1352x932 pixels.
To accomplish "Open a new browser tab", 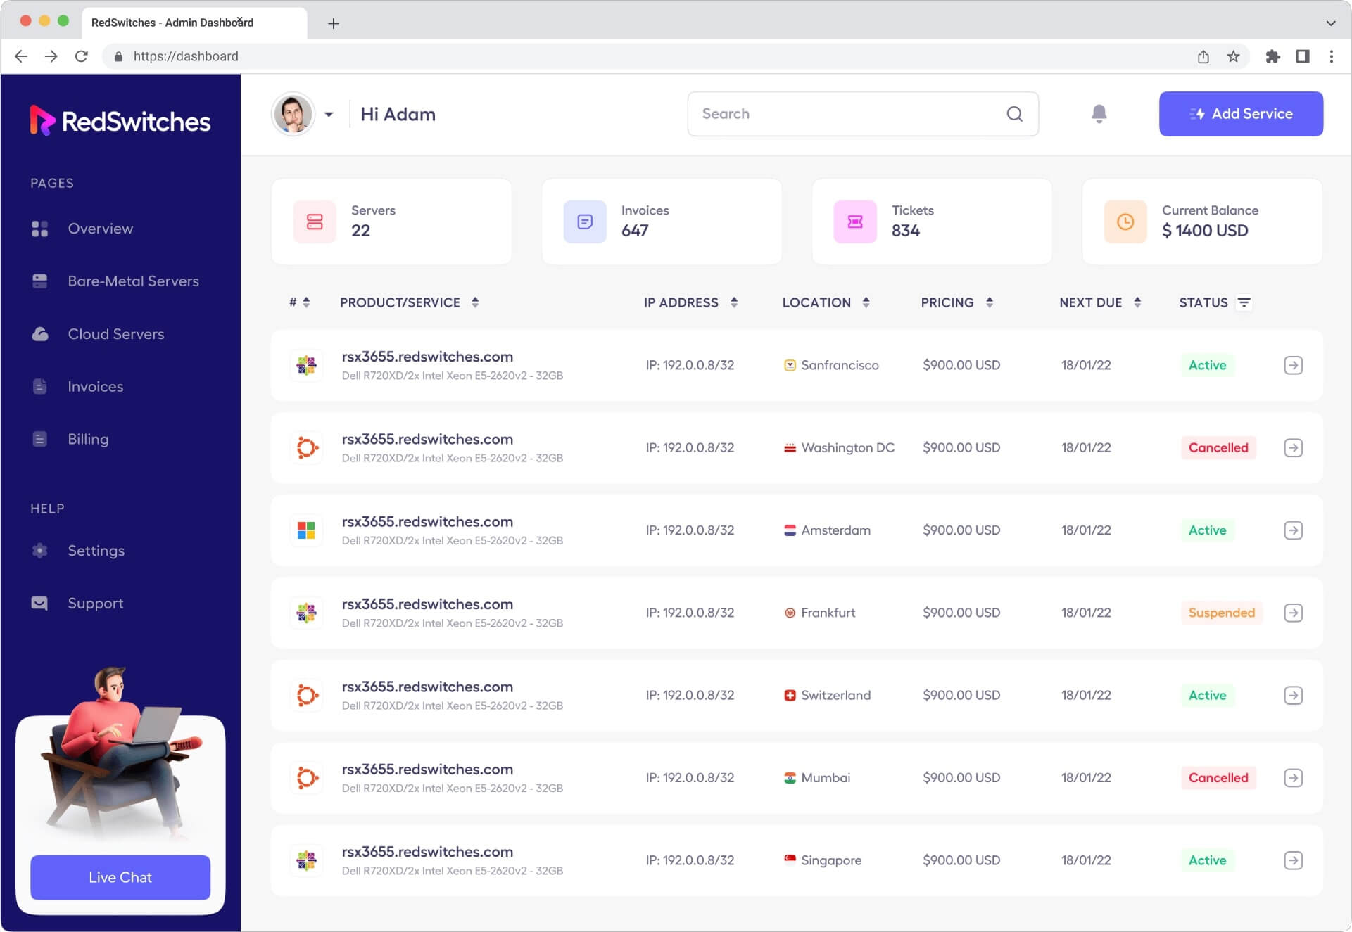I will coord(334,23).
